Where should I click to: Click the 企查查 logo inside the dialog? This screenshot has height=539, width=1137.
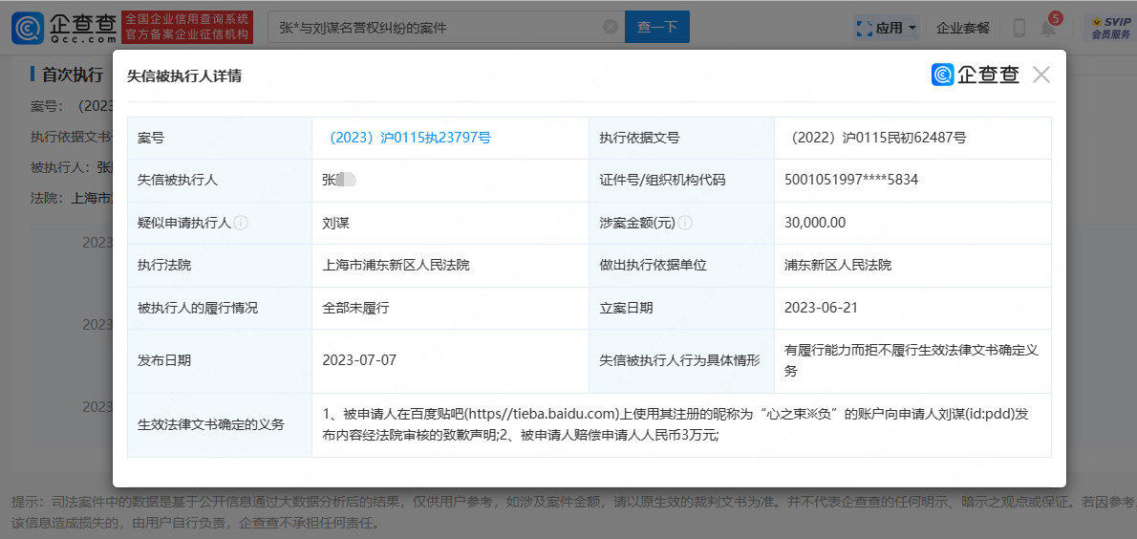click(x=976, y=75)
